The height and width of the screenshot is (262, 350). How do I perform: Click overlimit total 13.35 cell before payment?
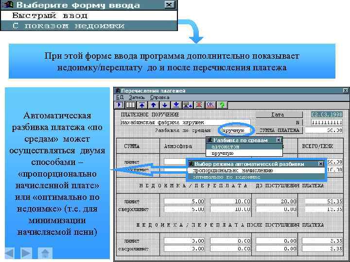tap(324, 210)
